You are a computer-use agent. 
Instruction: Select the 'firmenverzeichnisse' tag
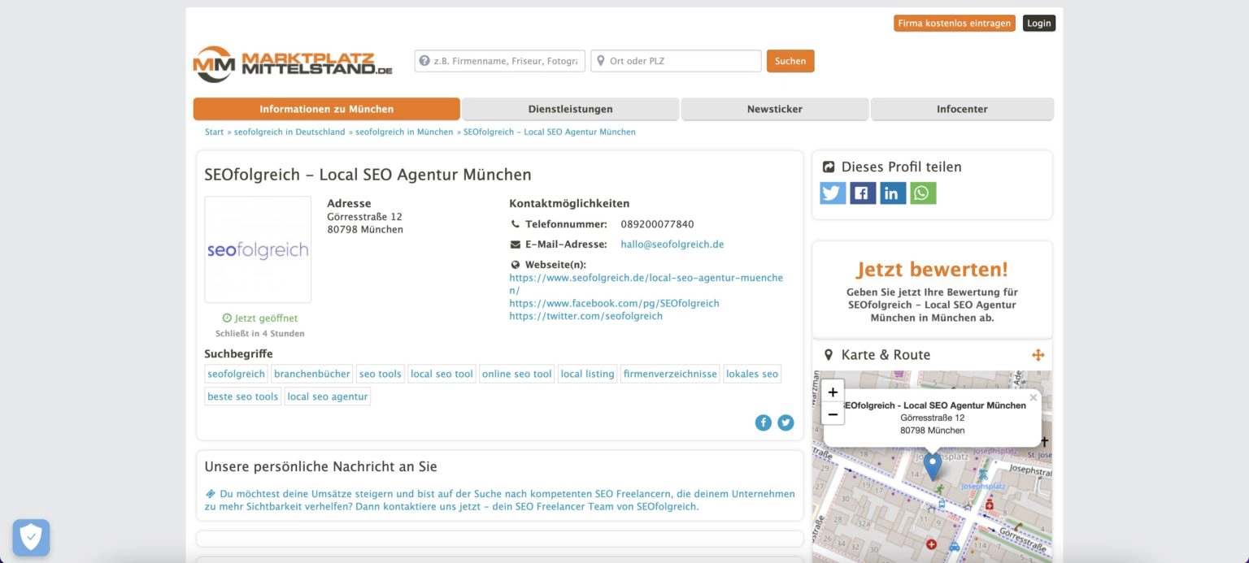671,375
